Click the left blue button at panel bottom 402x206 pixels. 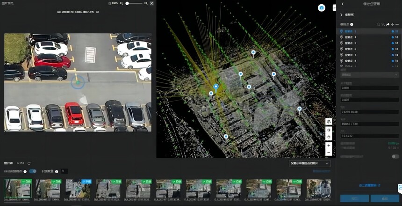(x=355, y=199)
